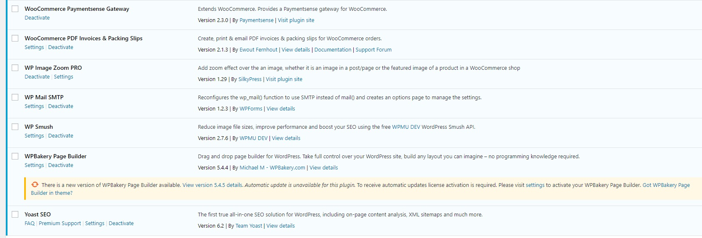Check the WP Mail SMTP checkbox

[x=15, y=97]
